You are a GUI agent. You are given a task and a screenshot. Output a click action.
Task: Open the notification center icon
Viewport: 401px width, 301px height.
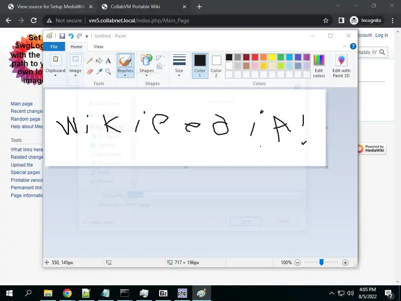coord(389,293)
